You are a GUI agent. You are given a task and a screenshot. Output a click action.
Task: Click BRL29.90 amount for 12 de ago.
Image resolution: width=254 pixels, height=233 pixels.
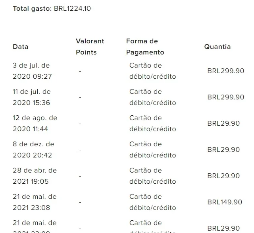click(x=223, y=124)
